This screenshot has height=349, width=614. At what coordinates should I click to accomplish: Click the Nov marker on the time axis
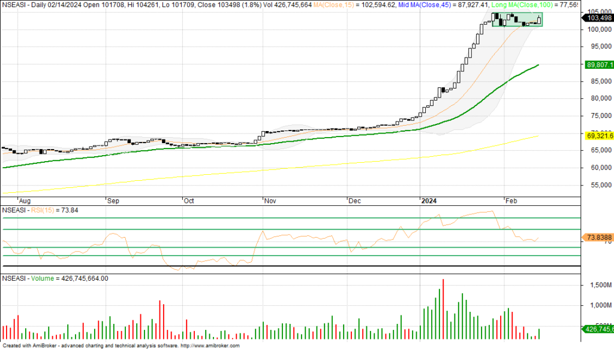(x=269, y=202)
